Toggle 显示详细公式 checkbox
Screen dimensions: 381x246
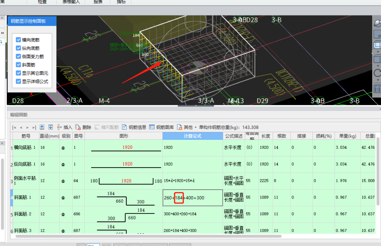(19, 82)
